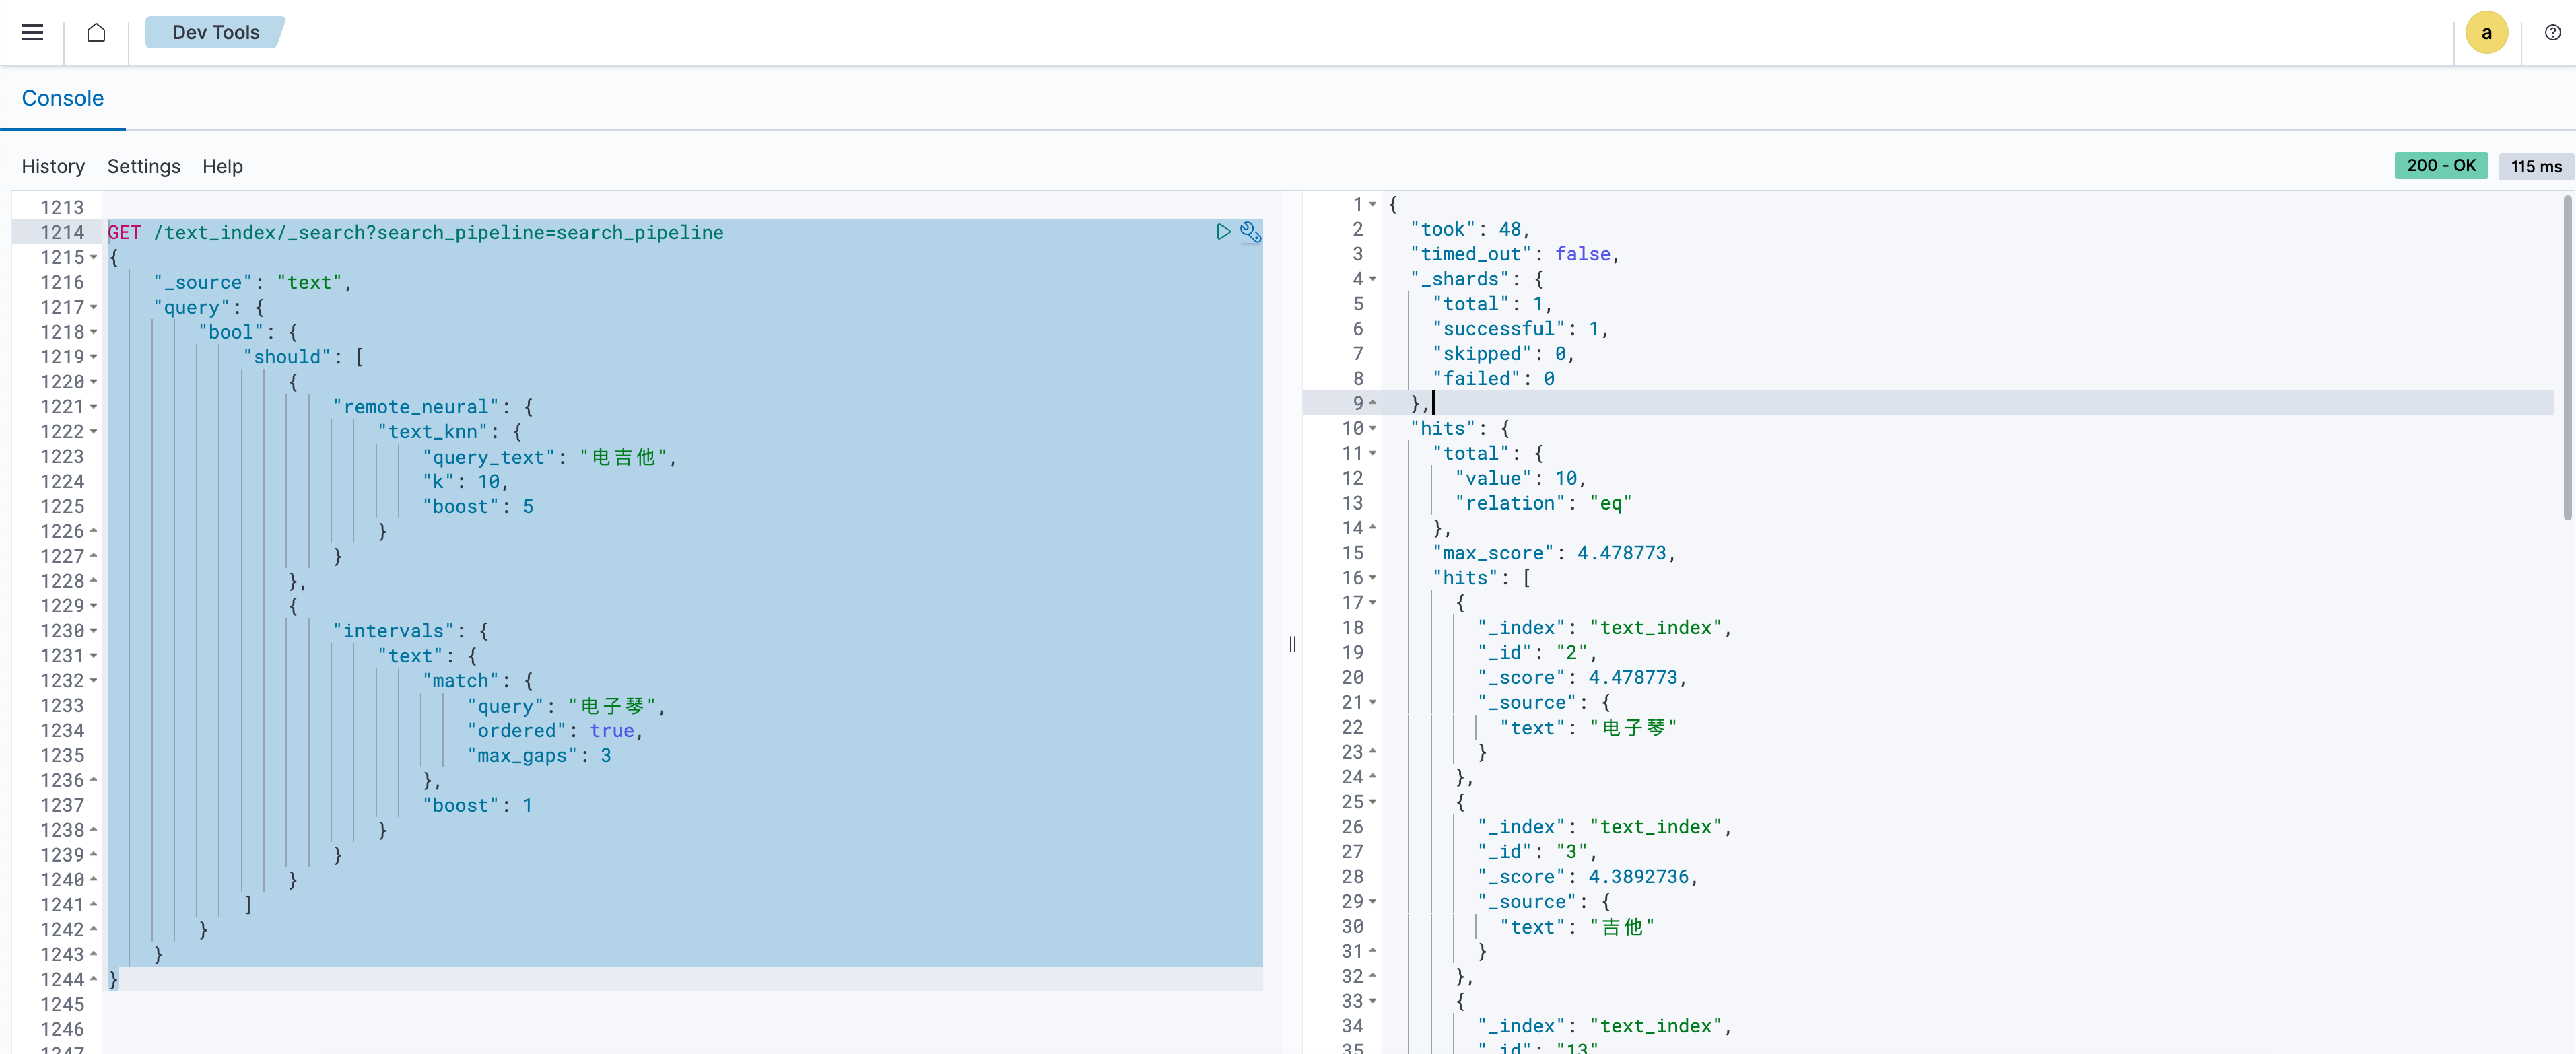This screenshot has width=2576, height=1054.
Task: Open the wrench request options icon
Action: click(1250, 232)
